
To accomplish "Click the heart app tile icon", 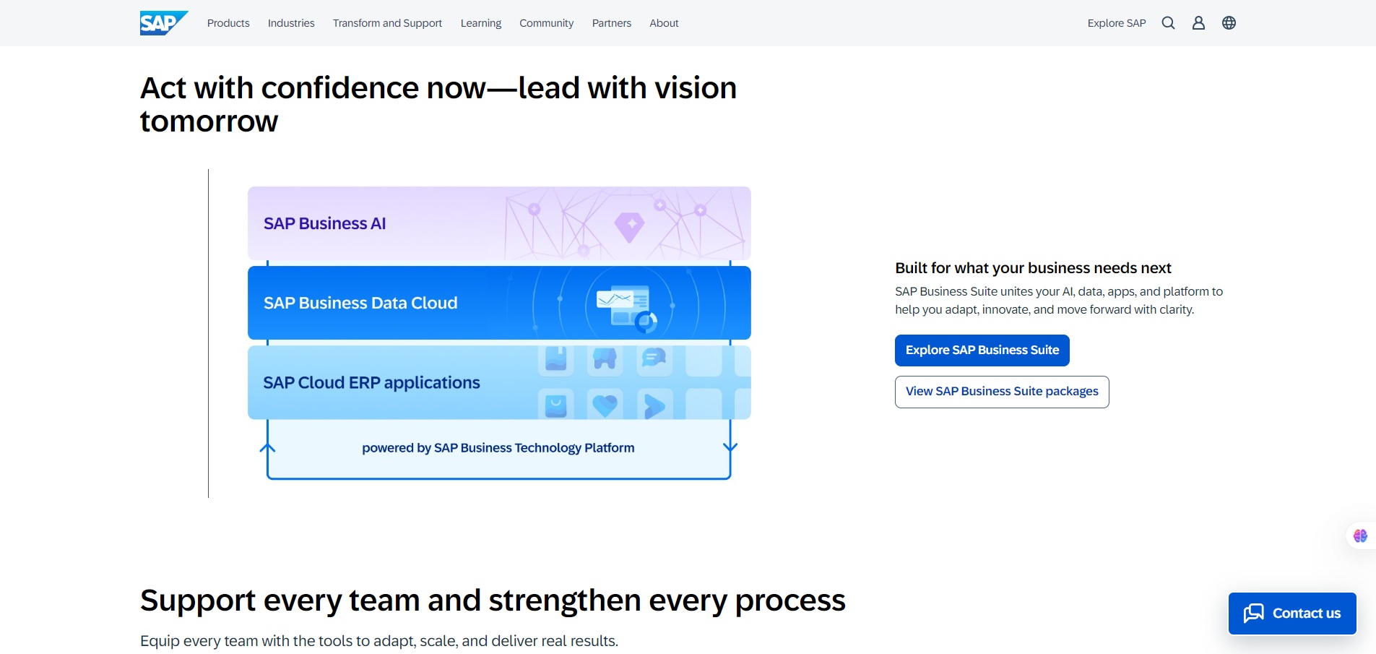I will [605, 405].
